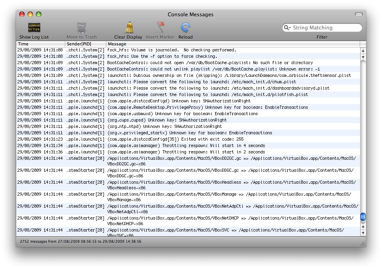Click the Move to Trash icon
The image size is (382, 269).
tap(82, 28)
